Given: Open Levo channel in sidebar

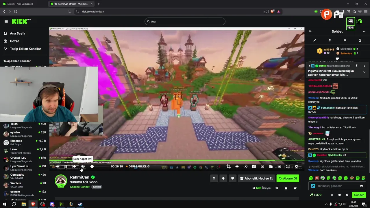Looking at the screenshot, I should point(25,151).
